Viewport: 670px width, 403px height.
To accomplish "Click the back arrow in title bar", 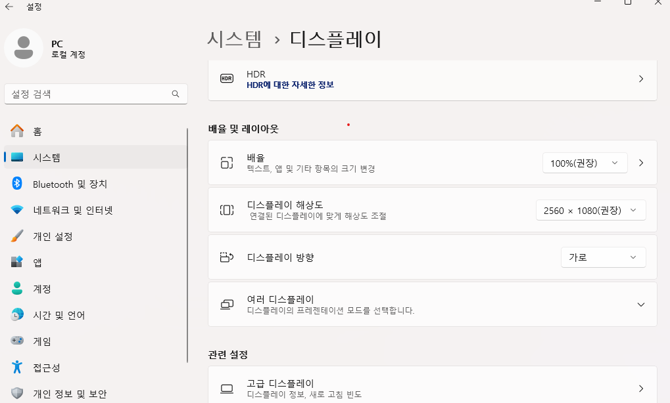I will pos(9,7).
